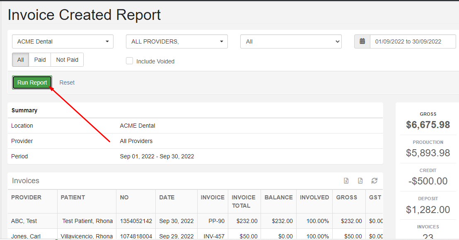Image resolution: width=459 pixels, height=240 pixels.
Task: Toggle the Include Voided checkbox
Action: [130, 61]
